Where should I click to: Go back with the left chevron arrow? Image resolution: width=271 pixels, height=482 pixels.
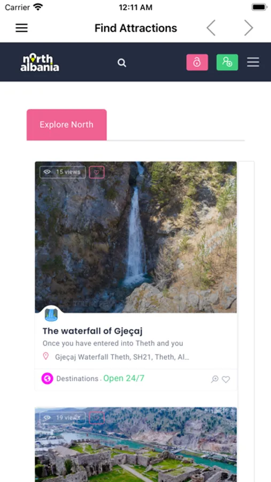[x=211, y=28]
